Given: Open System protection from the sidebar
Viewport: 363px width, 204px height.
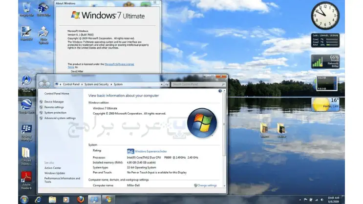Looking at the screenshot, I should pos(55,113).
